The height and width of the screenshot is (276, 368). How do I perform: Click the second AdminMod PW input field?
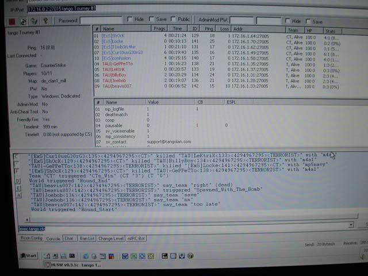click(269, 21)
